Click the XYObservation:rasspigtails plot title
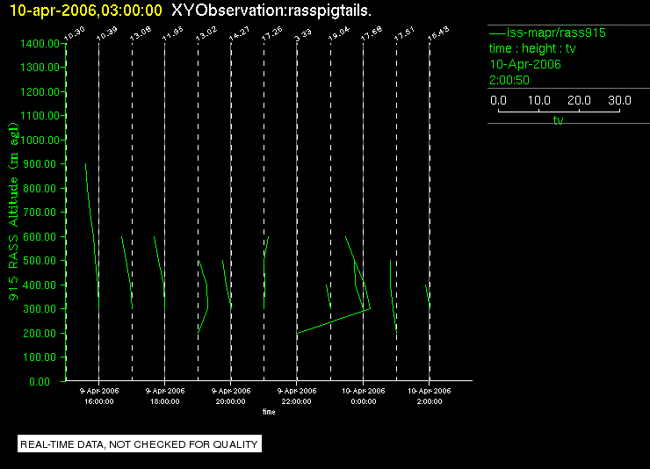 pyautogui.click(x=271, y=11)
